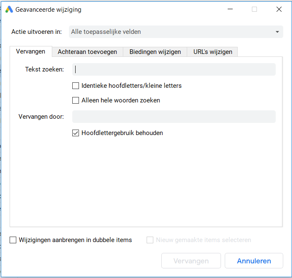
Task: Uncheck Hoofdlettergebruik behouden
Action: [x=76, y=133]
